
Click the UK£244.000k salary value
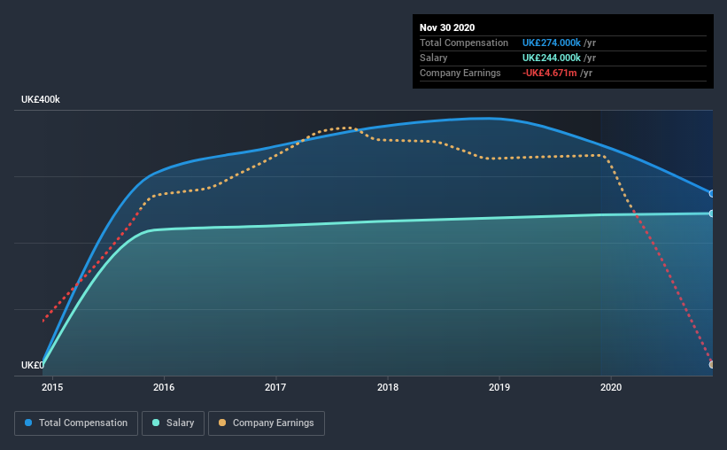pyautogui.click(x=552, y=58)
